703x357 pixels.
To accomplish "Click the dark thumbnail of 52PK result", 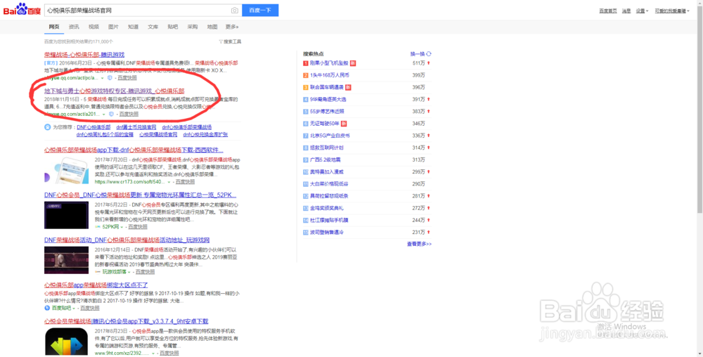I will pyautogui.click(x=66, y=216).
